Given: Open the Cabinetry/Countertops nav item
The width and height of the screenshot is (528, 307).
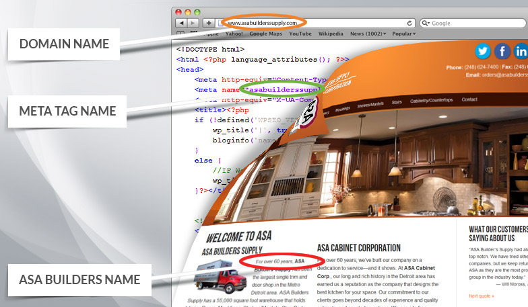Looking at the screenshot, I should tap(431, 100).
